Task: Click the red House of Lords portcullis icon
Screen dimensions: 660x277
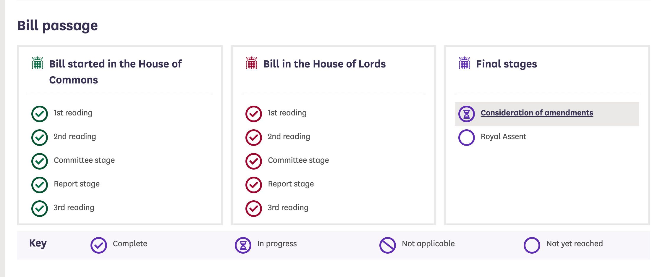Action: click(252, 63)
